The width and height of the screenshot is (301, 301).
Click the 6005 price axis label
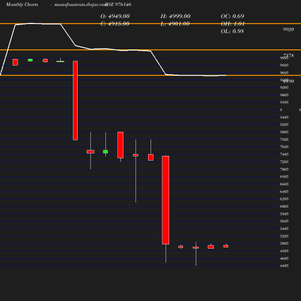point(284,206)
